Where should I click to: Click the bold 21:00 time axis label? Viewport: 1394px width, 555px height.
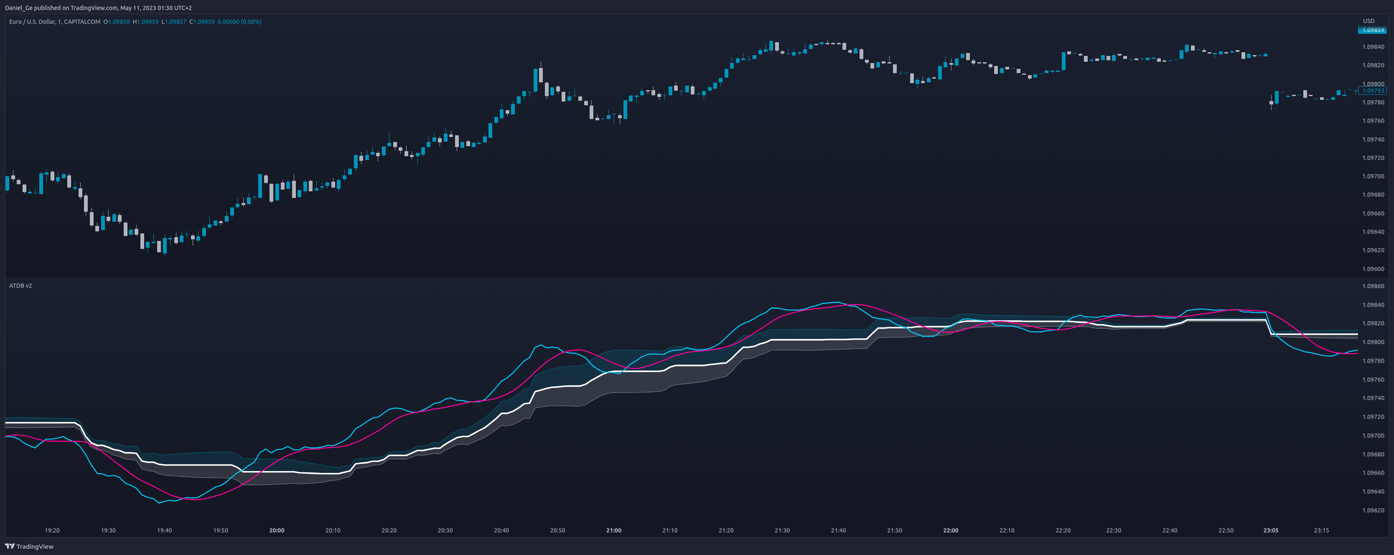coord(614,531)
